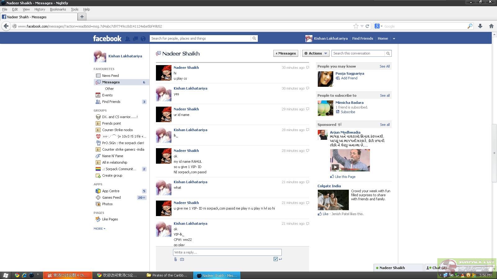Go back with the Messages button
Viewport: 497px width, 279px height.
pos(285,53)
